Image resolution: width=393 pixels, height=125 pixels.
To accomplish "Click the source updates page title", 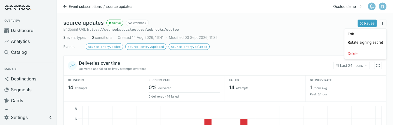I will click(84, 23).
